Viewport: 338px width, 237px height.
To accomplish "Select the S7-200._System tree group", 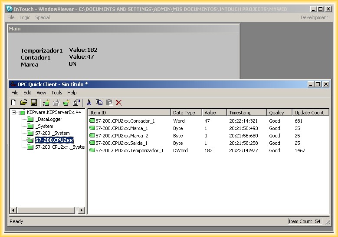I will pyautogui.click(x=52, y=133).
